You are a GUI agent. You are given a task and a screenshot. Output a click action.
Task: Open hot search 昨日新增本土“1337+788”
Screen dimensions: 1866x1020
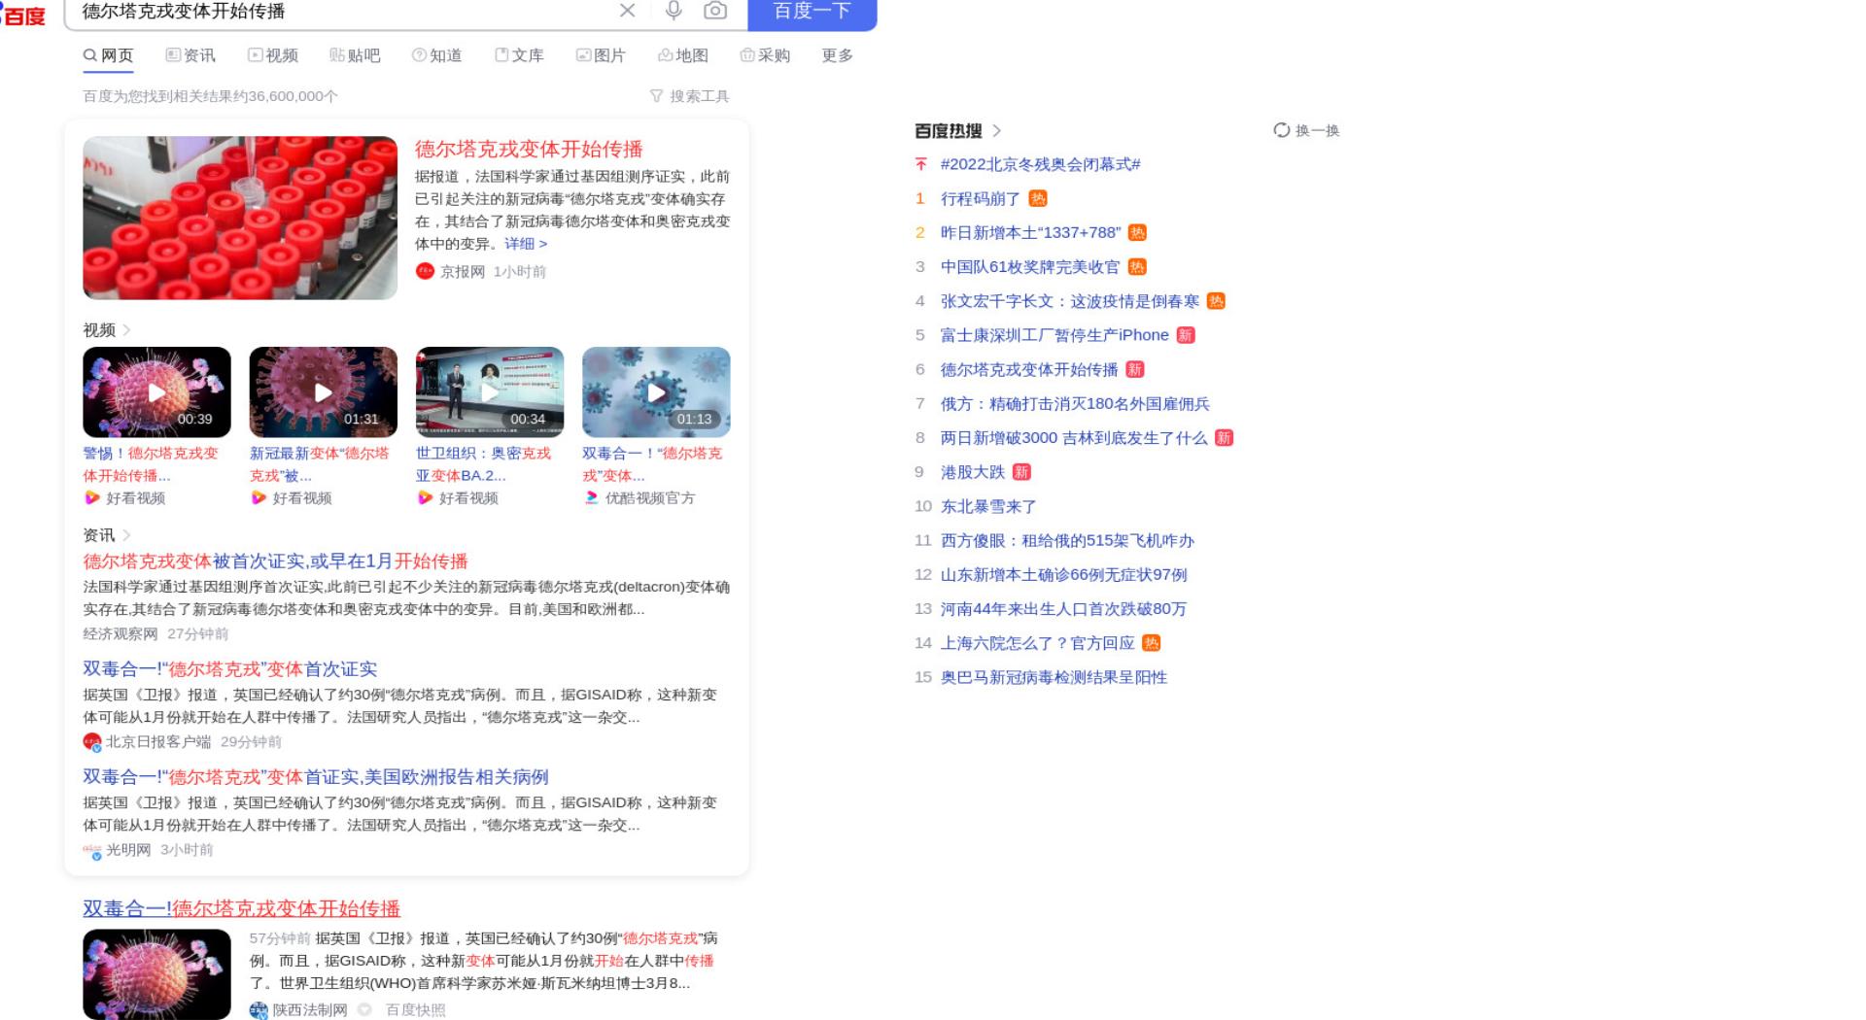click(x=1030, y=232)
